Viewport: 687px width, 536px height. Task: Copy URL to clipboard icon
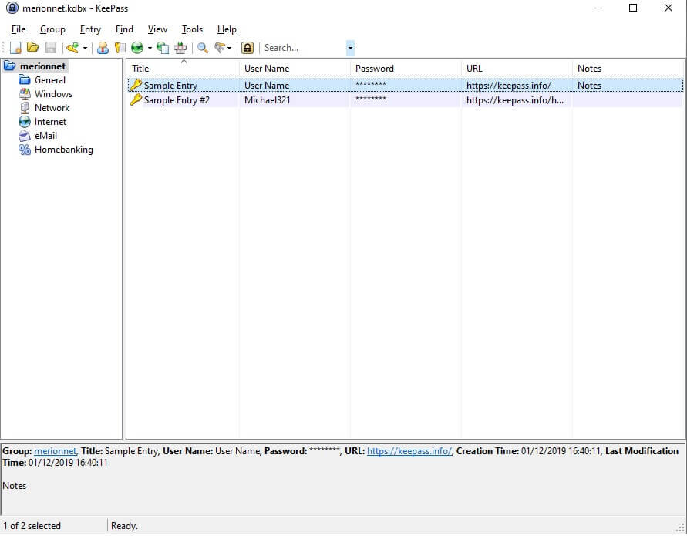click(163, 48)
